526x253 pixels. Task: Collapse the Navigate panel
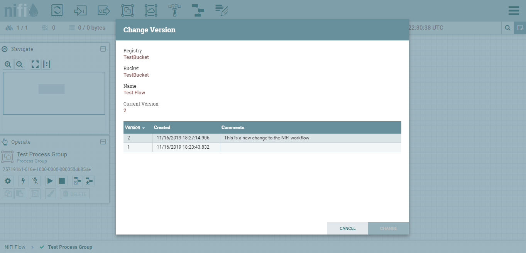click(x=103, y=49)
